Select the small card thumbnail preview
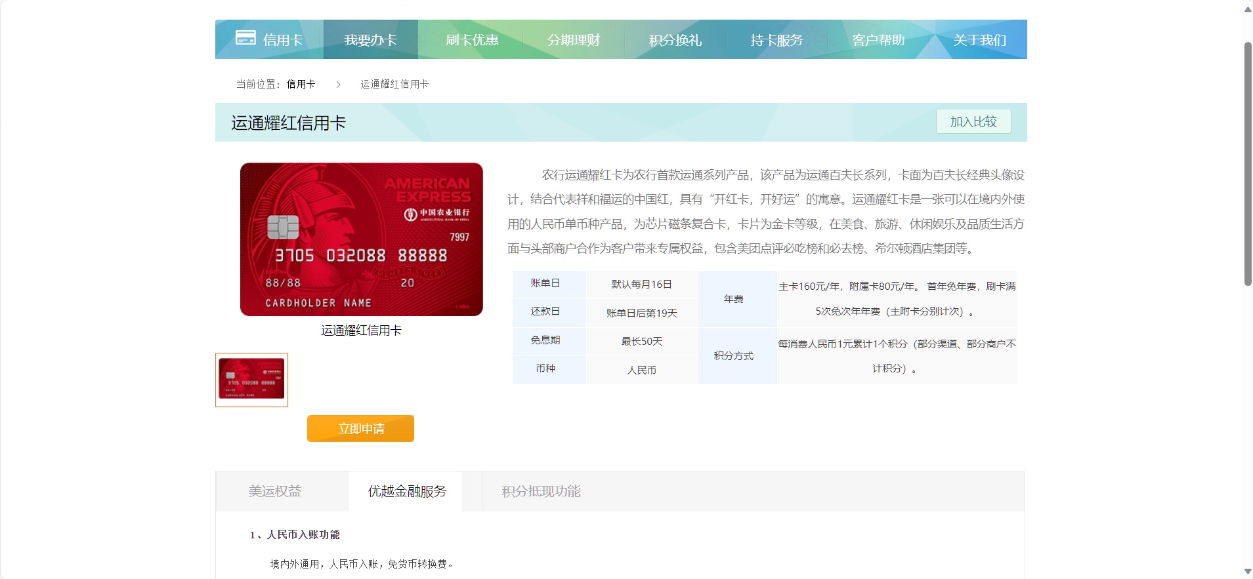The width and height of the screenshot is (1253, 579). click(251, 380)
